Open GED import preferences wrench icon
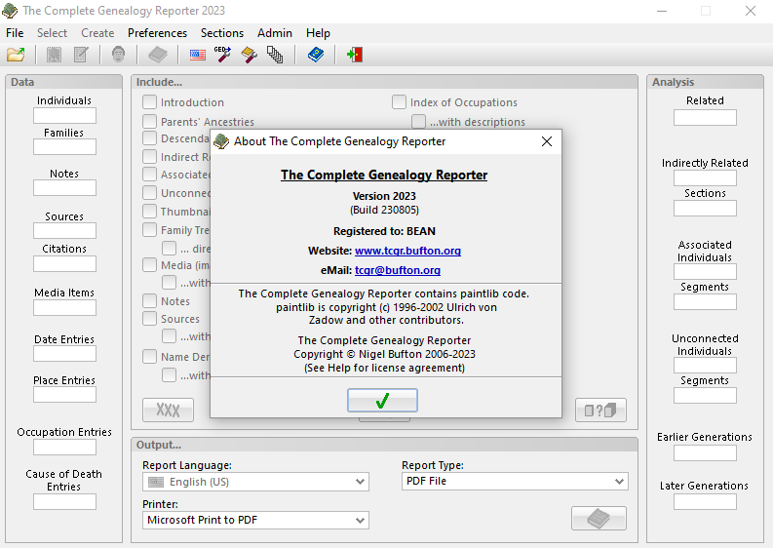The width and height of the screenshot is (773, 548). point(222,55)
